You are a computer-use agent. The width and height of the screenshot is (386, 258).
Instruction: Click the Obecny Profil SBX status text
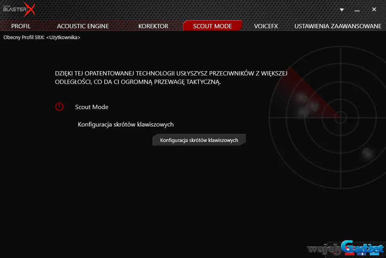42,38
